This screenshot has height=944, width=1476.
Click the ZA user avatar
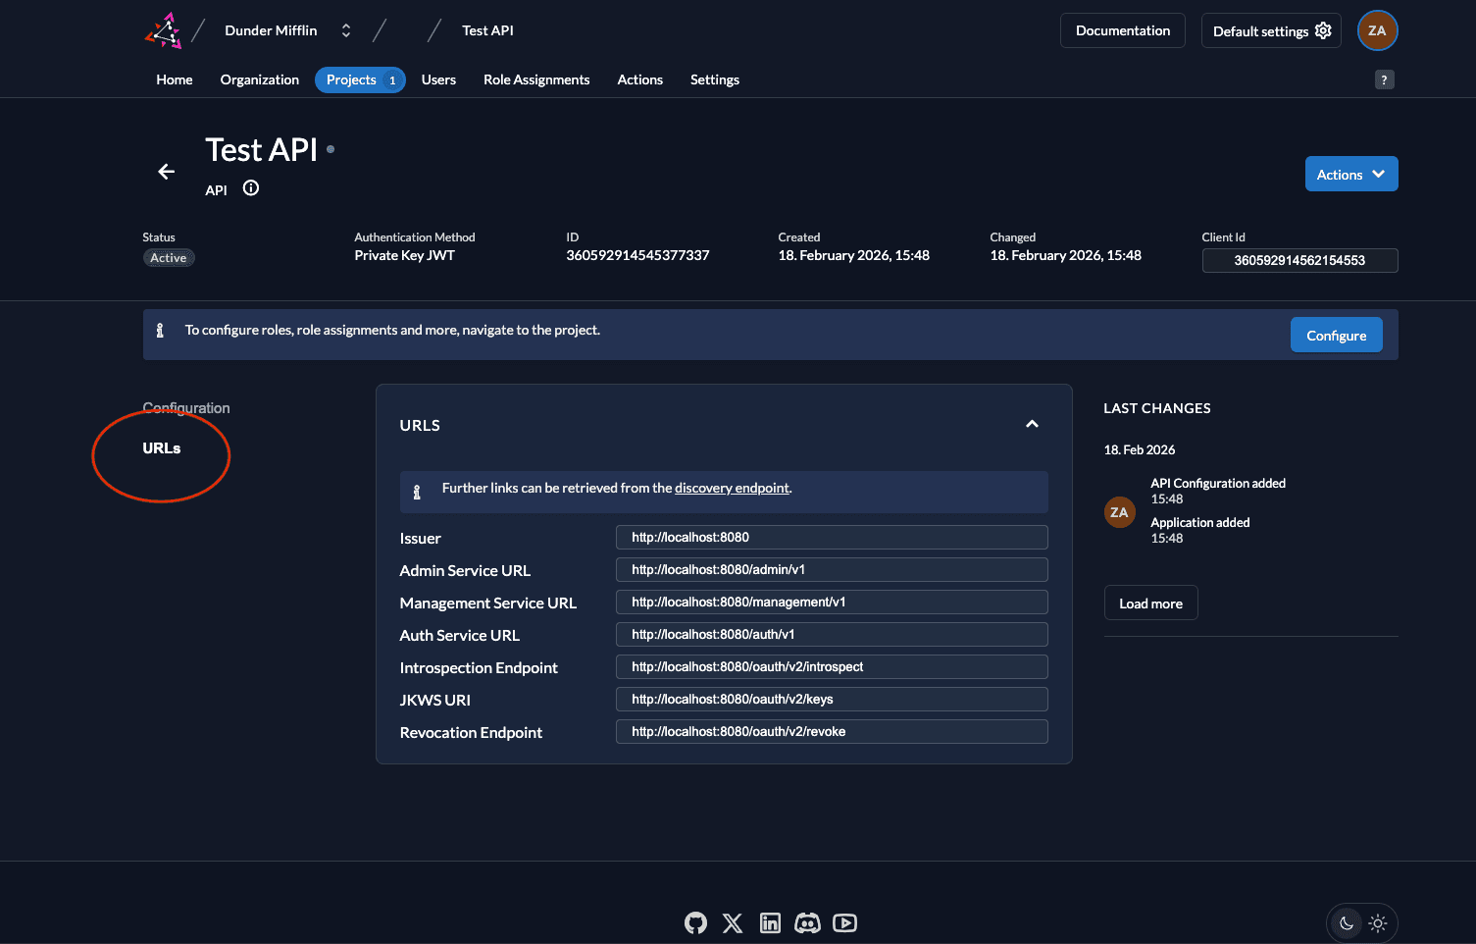pyautogui.click(x=1377, y=30)
